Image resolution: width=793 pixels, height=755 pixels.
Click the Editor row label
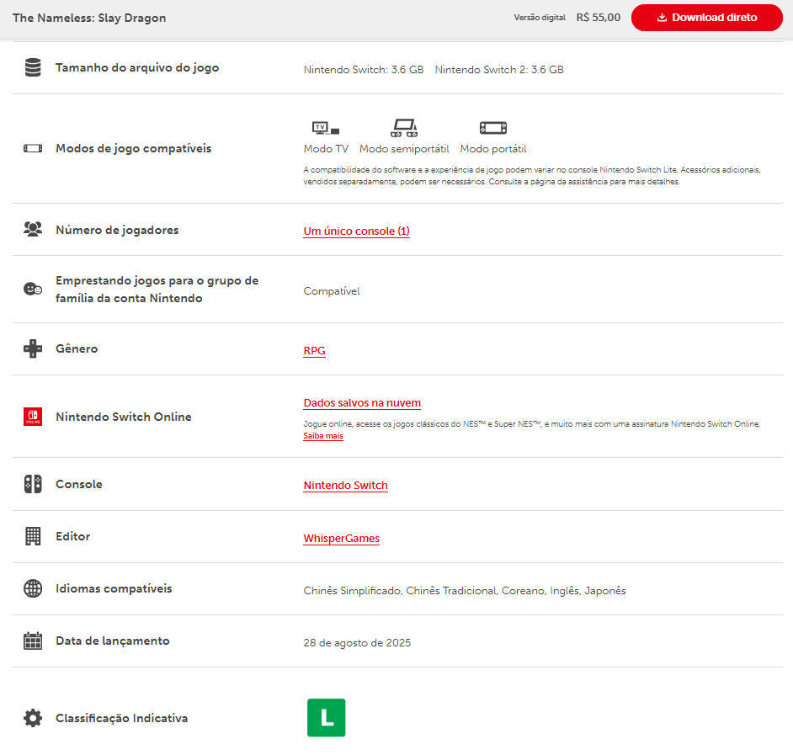[x=73, y=536]
